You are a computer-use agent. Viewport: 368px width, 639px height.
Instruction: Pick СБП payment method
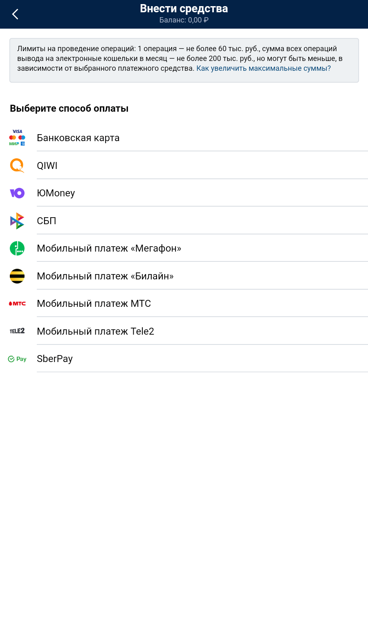click(47, 221)
